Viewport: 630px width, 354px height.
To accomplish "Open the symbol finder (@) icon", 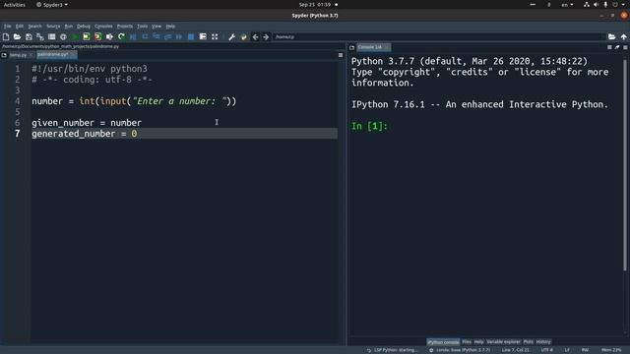I will [x=63, y=37].
